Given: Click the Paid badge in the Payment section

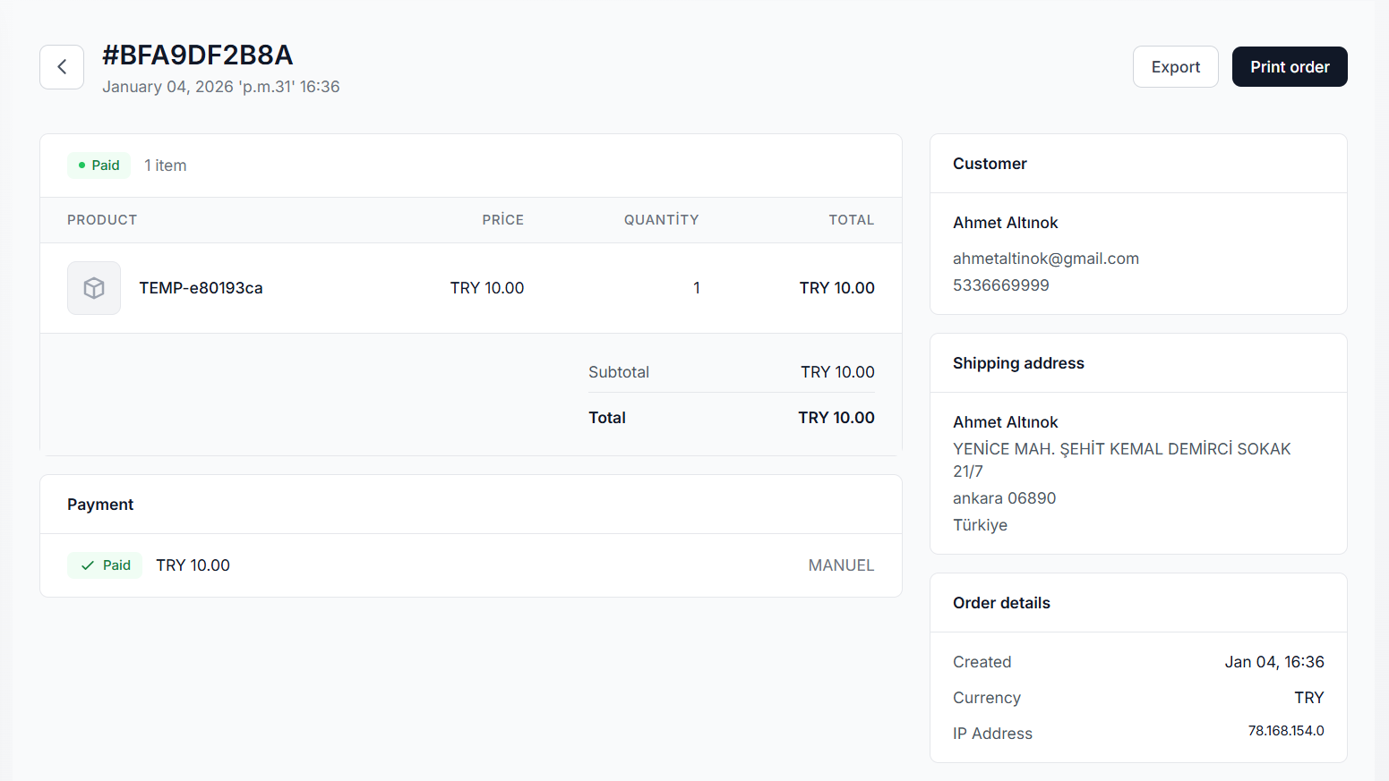Looking at the screenshot, I should (105, 565).
